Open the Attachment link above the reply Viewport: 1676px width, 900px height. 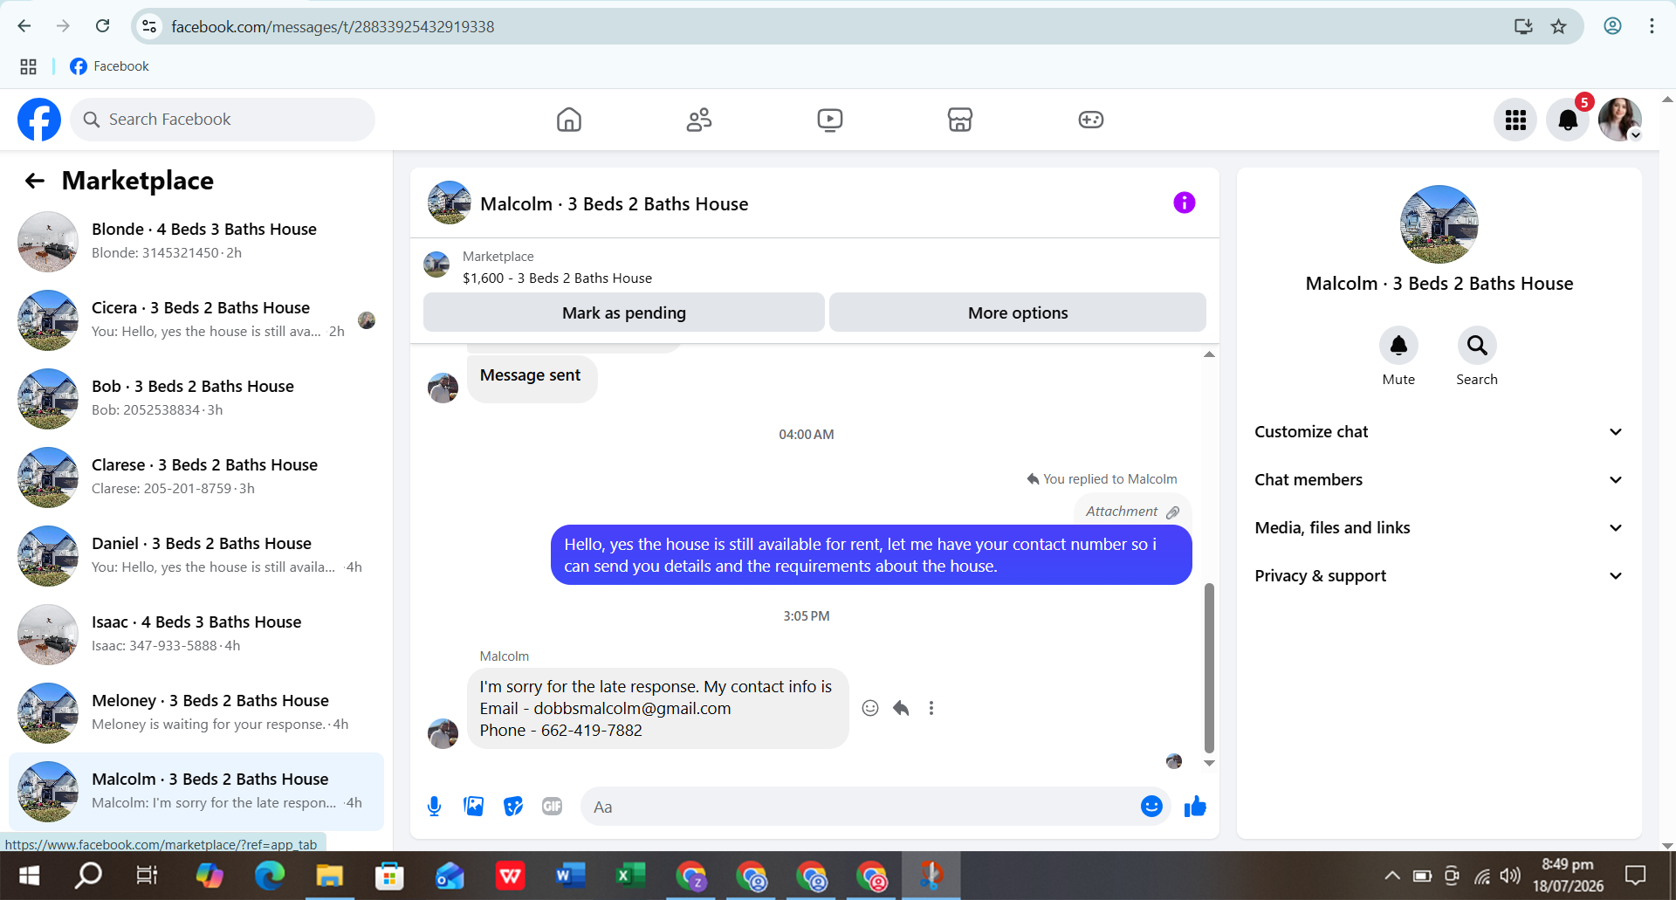[1132, 512]
